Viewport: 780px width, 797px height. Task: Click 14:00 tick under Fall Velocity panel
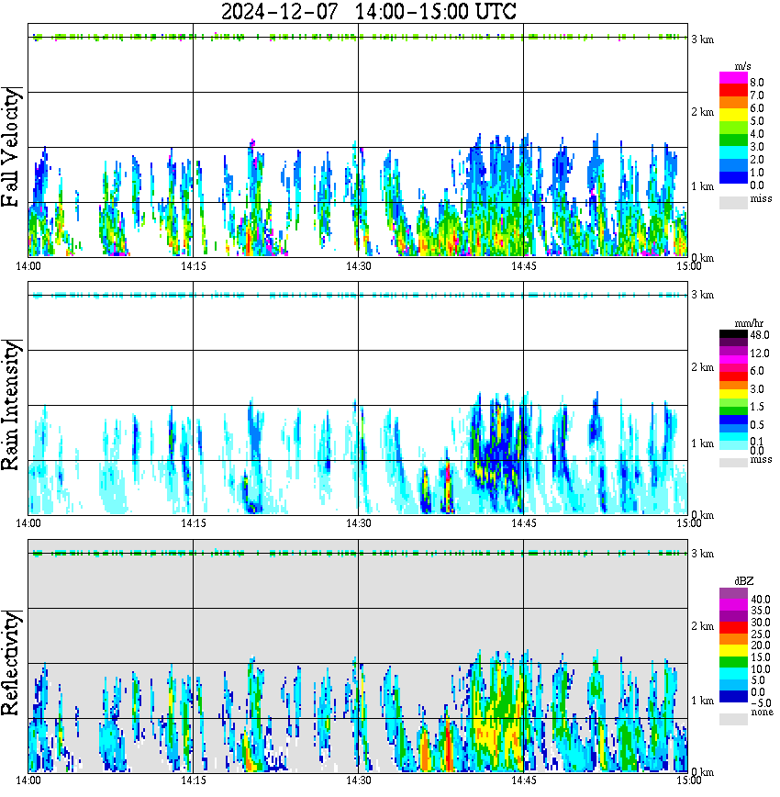pyautogui.click(x=28, y=266)
